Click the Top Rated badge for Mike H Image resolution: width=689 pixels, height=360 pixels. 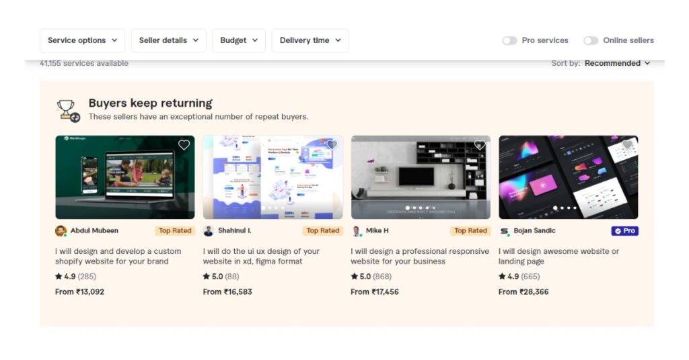(470, 230)
